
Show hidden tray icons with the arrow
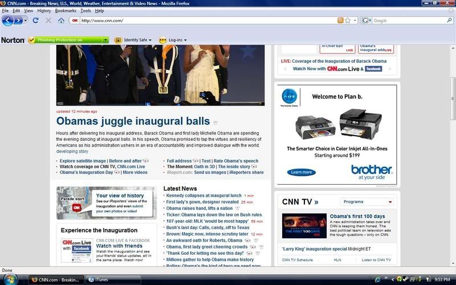click(x=392, y=279)
